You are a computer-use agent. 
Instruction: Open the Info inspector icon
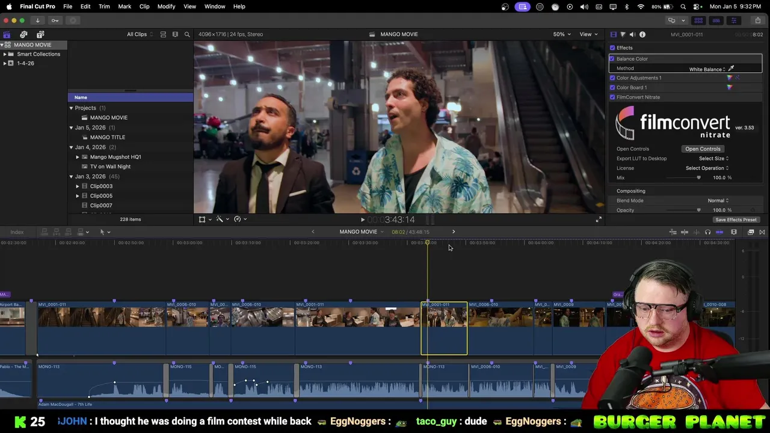(x=642, y=34)
